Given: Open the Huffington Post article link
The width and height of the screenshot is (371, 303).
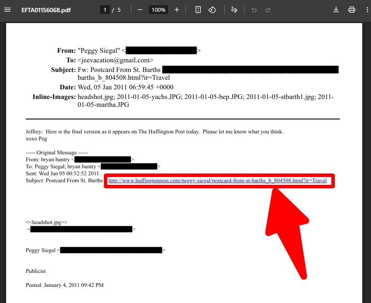Looking at the screenshot, I should pos(217,180).
